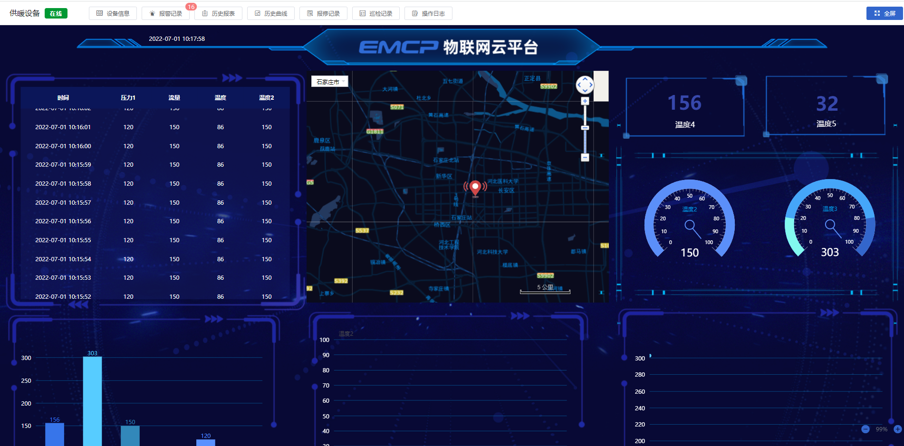The image size is (904, 446).
Task: Zoom in the map with plus button
Action: point(585,101)
